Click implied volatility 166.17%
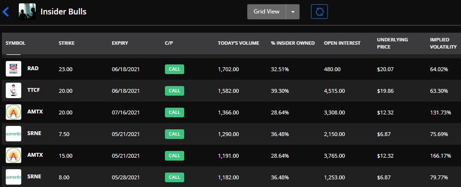Image resolution: width=461 pixels, height=187 pixels. pyautogui.click(x=440, y=156)
